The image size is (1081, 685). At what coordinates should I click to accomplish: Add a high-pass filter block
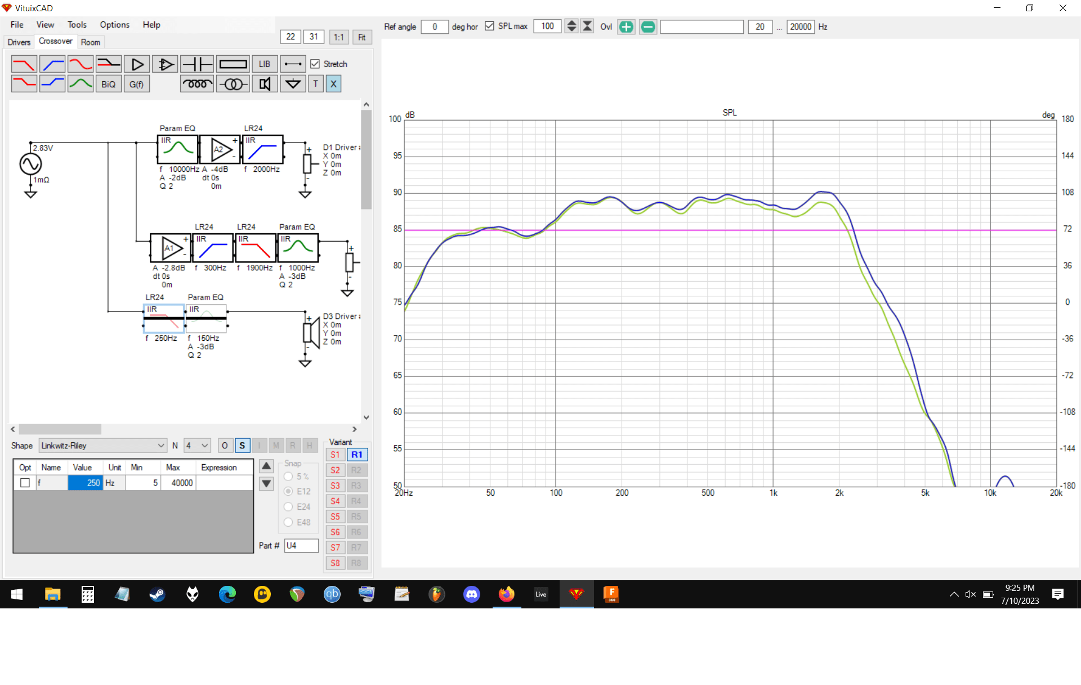[x=52, y=64]
